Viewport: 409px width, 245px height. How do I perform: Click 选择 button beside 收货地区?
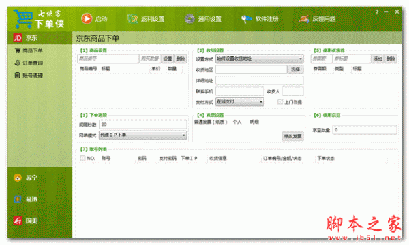(296, 69)
